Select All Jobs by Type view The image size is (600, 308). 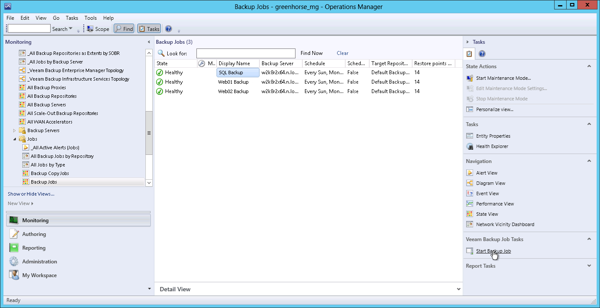click(x=48, y=165)
